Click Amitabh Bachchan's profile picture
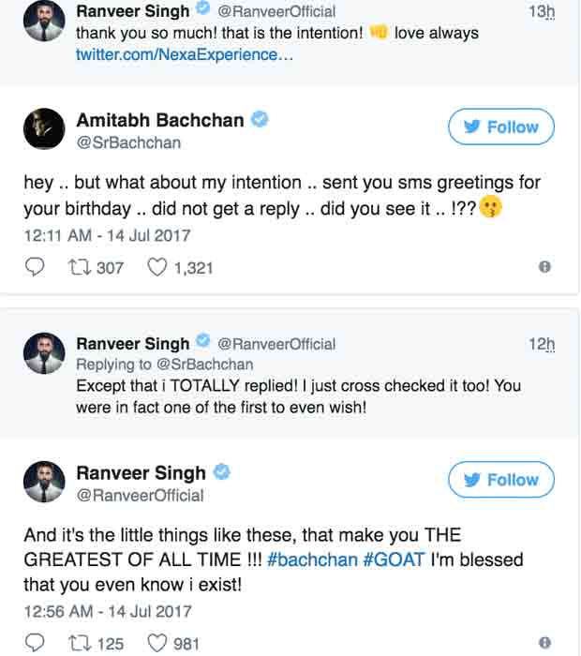 tap(45, 129)
